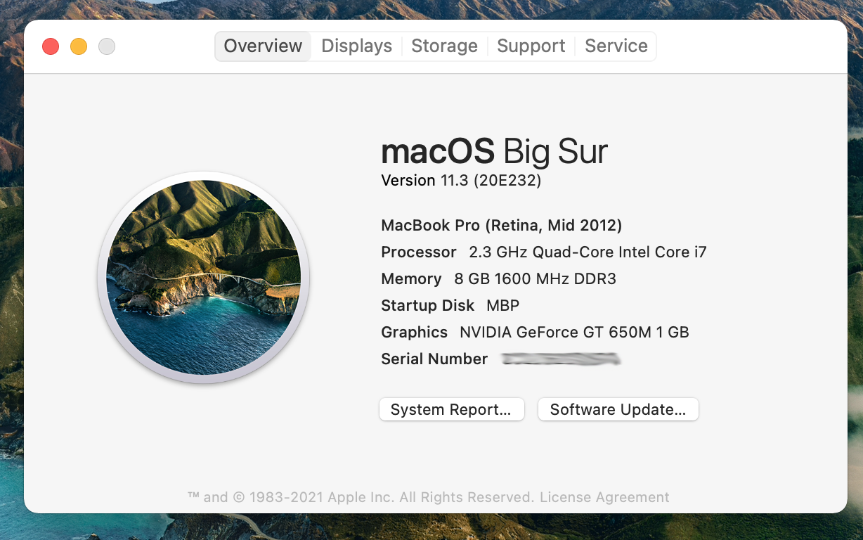Select MacBook Pro (Retina, Mid 2012) text
This screenshot has height=540, width=863.
pos(502,226)
